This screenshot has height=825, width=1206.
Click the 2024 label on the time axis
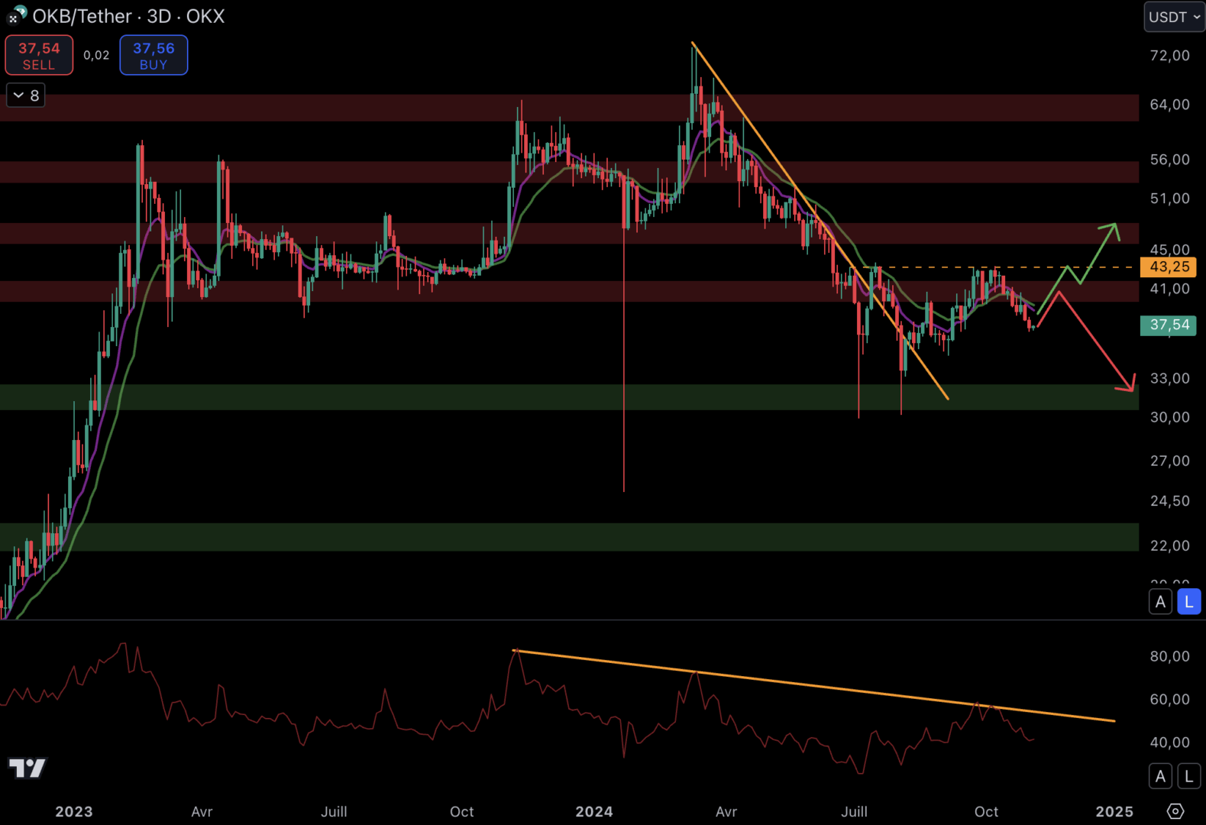pos(593,811)
